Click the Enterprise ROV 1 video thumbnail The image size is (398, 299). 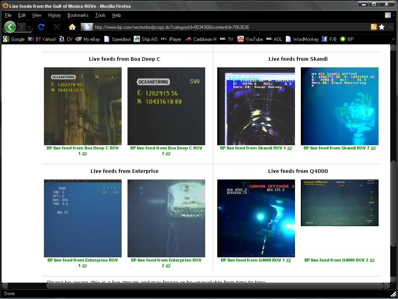(83, 218)
